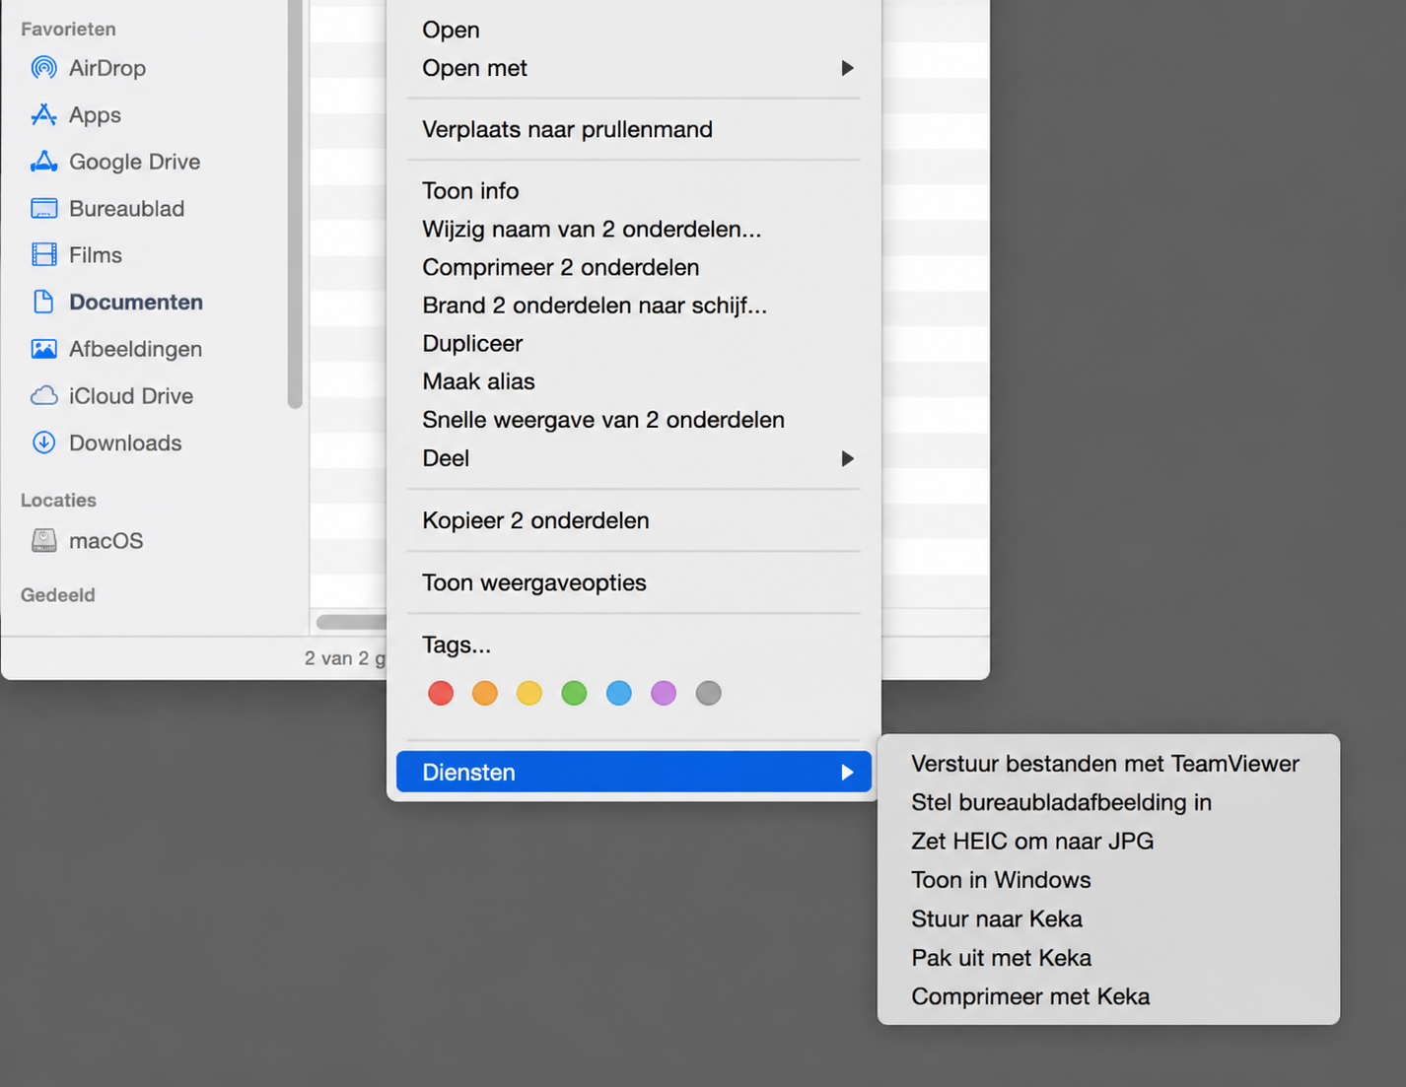The height and width of the screenshot is (1087, 1406).
Task: Choose Stuur naar Keka
Action: coord(1108,918)
